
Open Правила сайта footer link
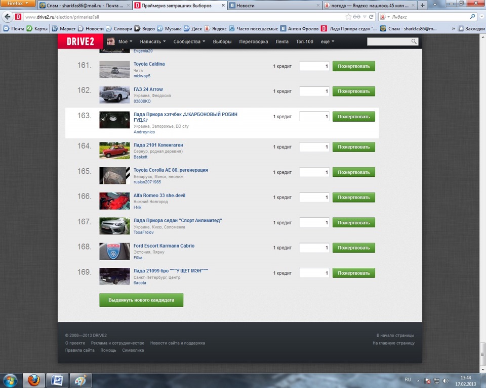click(79, 350)
